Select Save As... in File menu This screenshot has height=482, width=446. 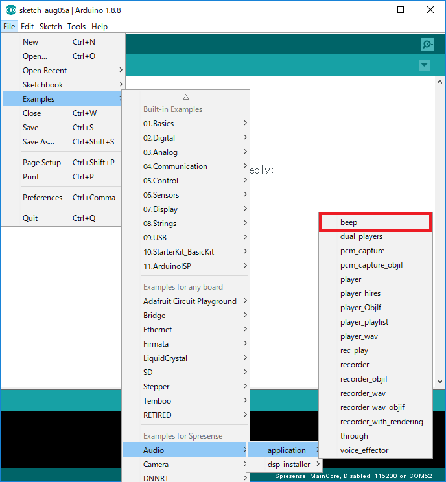point(39,142)
